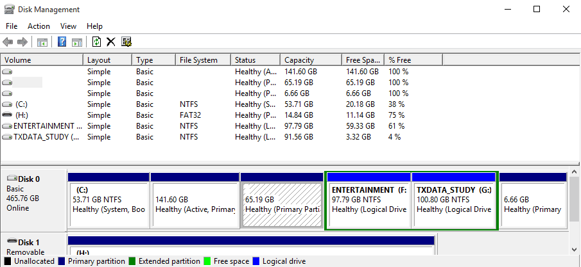Click the 14.84 GB capacity cell
The image size is (581, 267).
click(x=299, y=115)
